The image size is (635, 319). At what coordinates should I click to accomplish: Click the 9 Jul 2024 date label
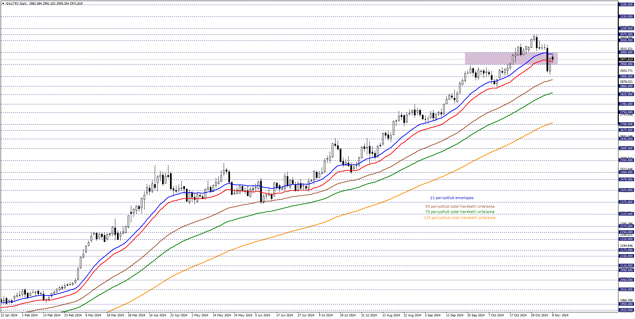[326, 315]
